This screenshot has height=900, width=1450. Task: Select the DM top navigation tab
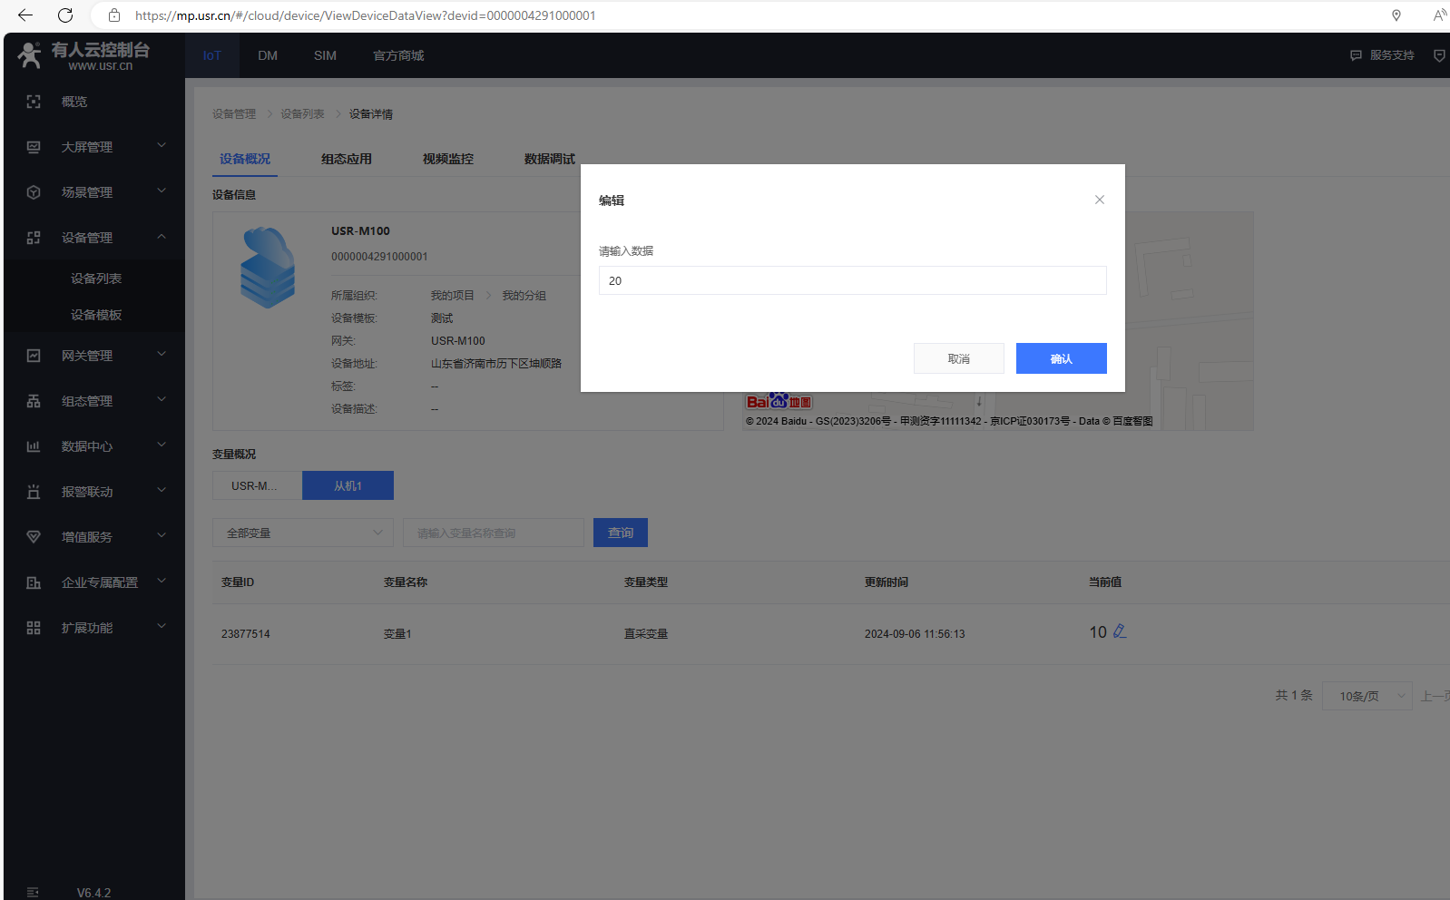tap(268, 55)
